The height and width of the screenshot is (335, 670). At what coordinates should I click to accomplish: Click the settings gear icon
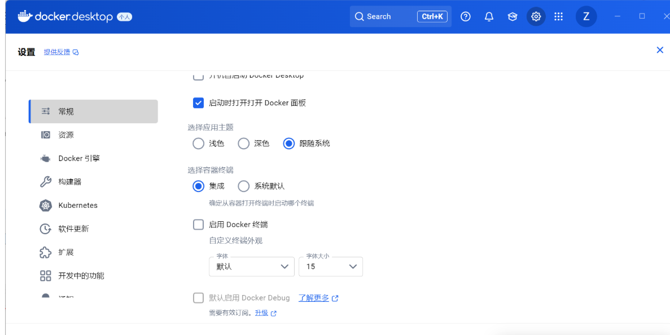(536, 17)
